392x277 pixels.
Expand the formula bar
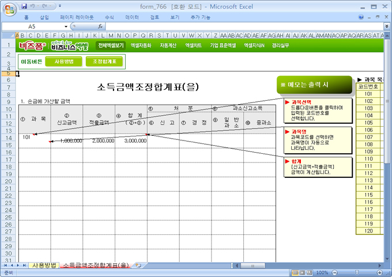[x=386, y=26]
